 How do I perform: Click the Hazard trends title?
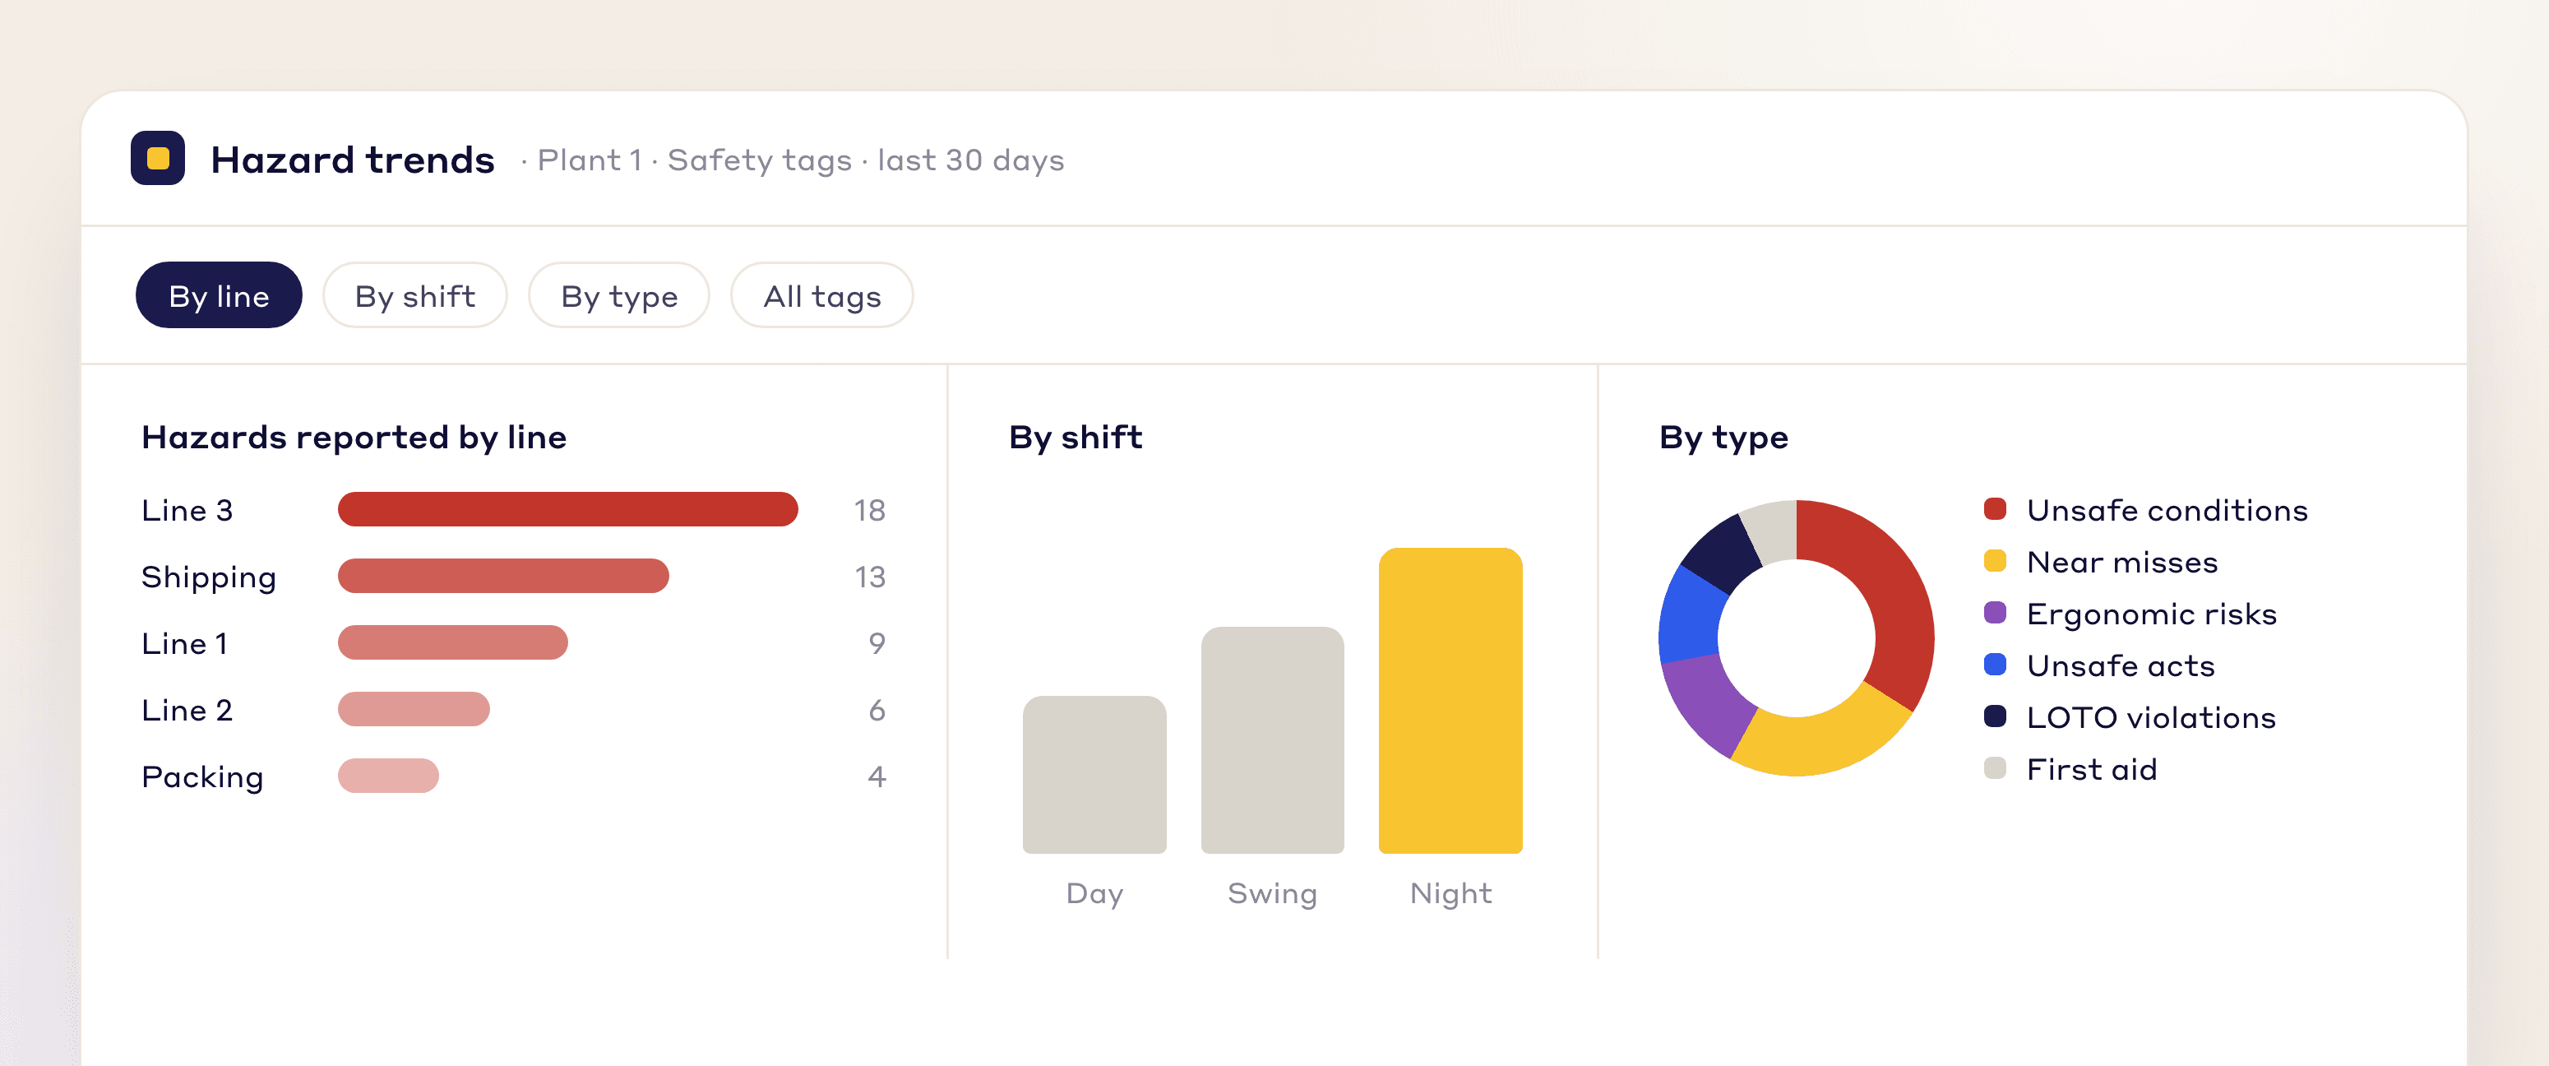coord(352,160)
